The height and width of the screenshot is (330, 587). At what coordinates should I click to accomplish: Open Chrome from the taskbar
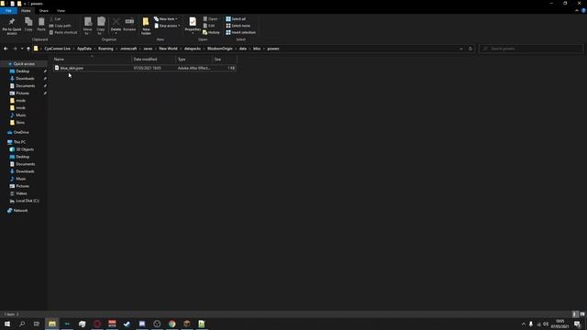(x=172, y=324)
